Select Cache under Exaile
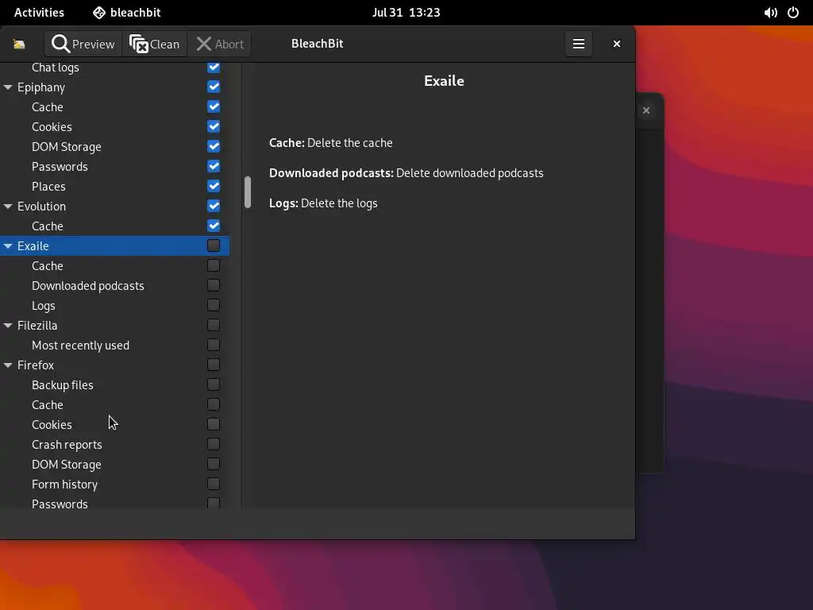The image size is (813, 610). click(x=114, y=265)
